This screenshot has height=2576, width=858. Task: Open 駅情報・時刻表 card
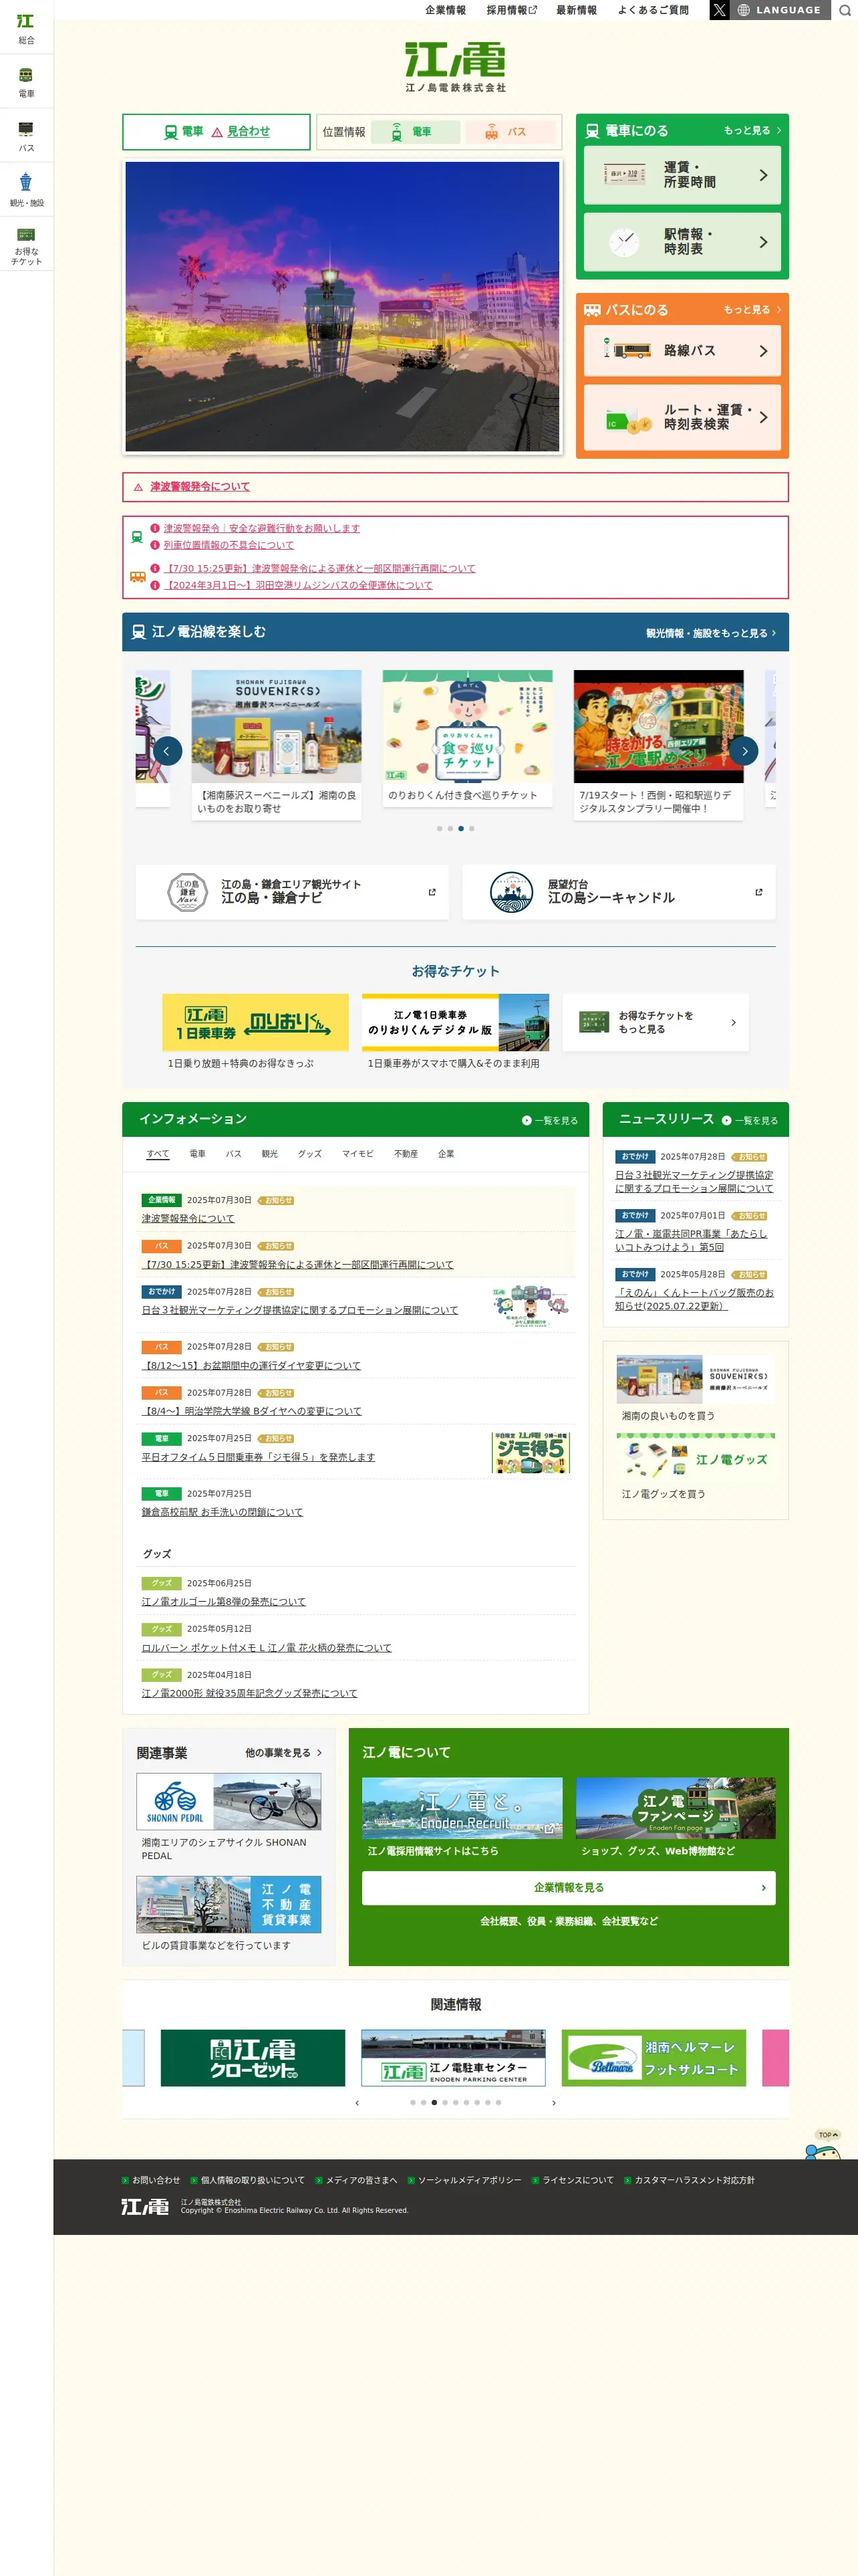coord(682,242)
